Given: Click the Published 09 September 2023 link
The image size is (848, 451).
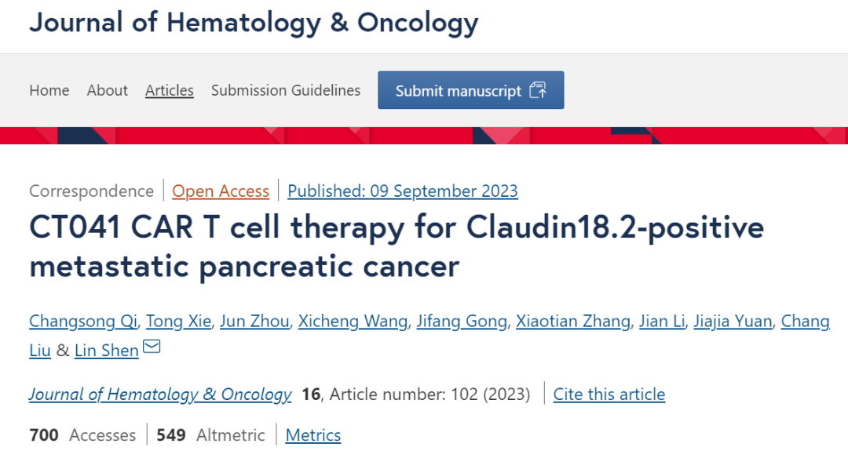Looking at the screenshot, I should tap(403, 191).
